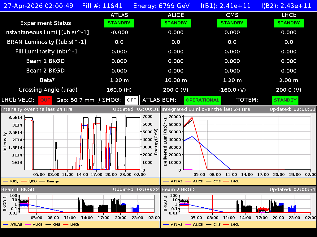Screen dimensions: 317x237
Task: Click the LHCb STANDBY status indicator
Action: coord(289,23)
